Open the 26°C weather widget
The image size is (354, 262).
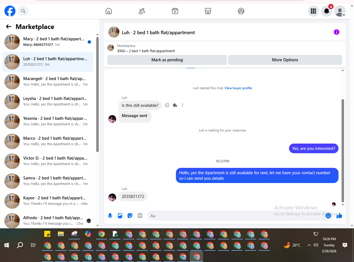292,245
